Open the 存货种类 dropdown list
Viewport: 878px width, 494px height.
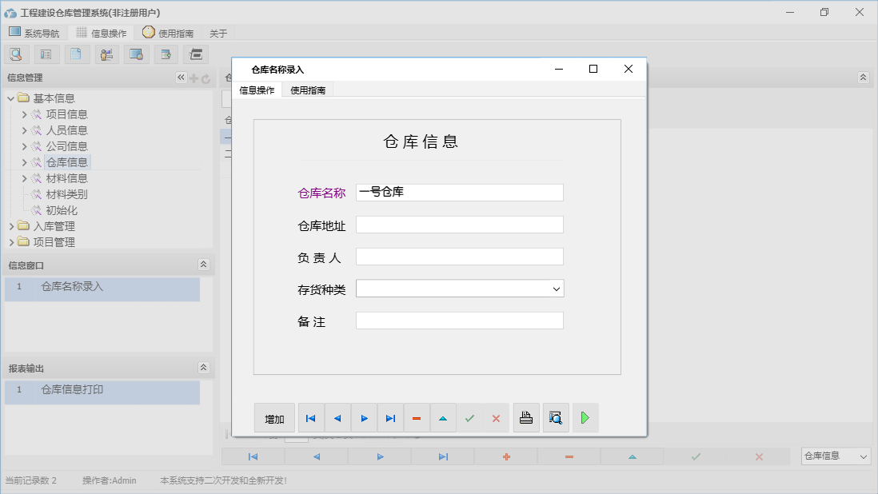[x=557, y=288]
